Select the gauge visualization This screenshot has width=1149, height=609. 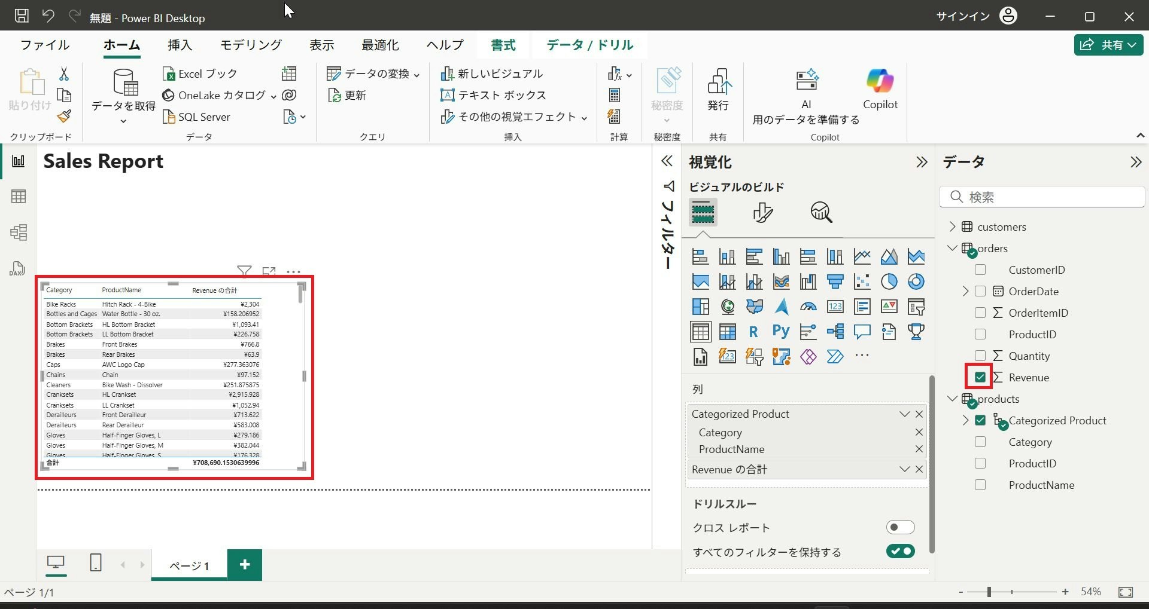[x=808, y=306]
